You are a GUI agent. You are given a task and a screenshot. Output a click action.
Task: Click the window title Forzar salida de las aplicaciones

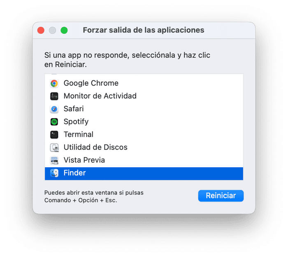click(x=143, y=30)
